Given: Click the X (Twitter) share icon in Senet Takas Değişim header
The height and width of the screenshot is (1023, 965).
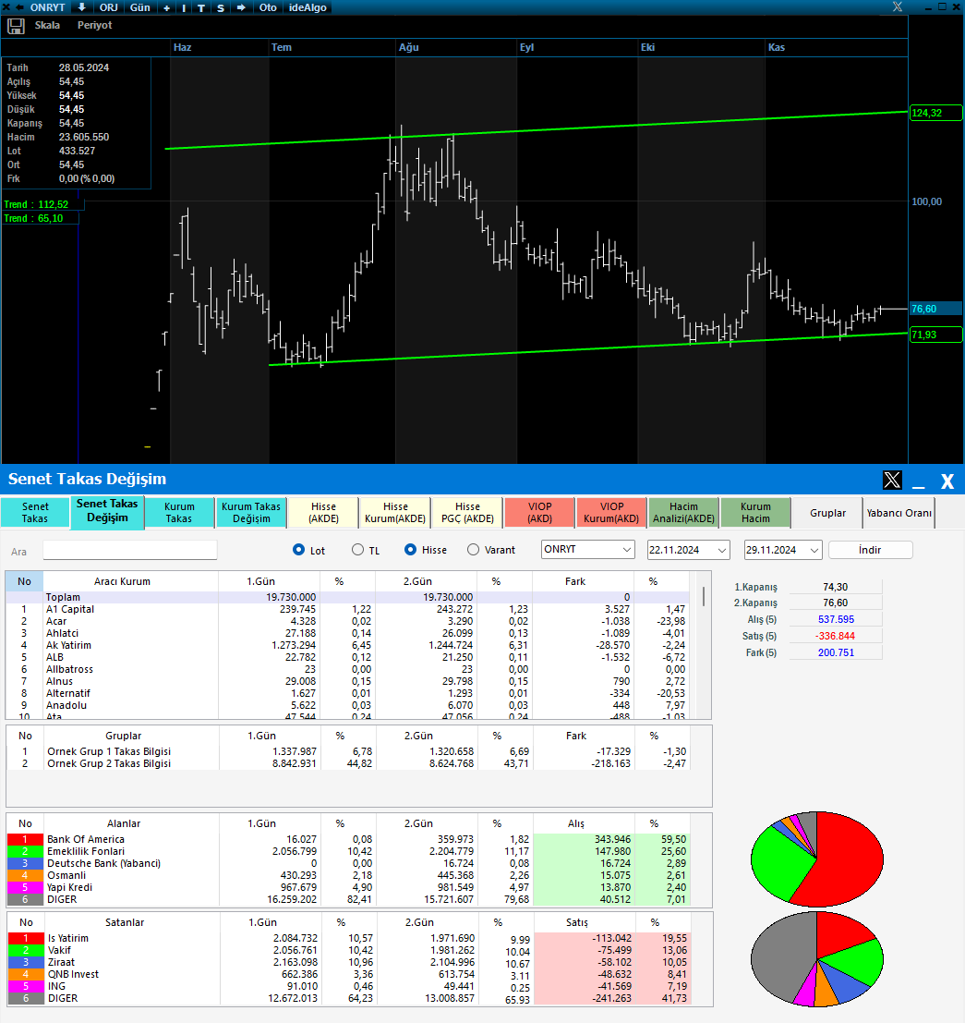Looking at the screenshot, I should (892, 481).
